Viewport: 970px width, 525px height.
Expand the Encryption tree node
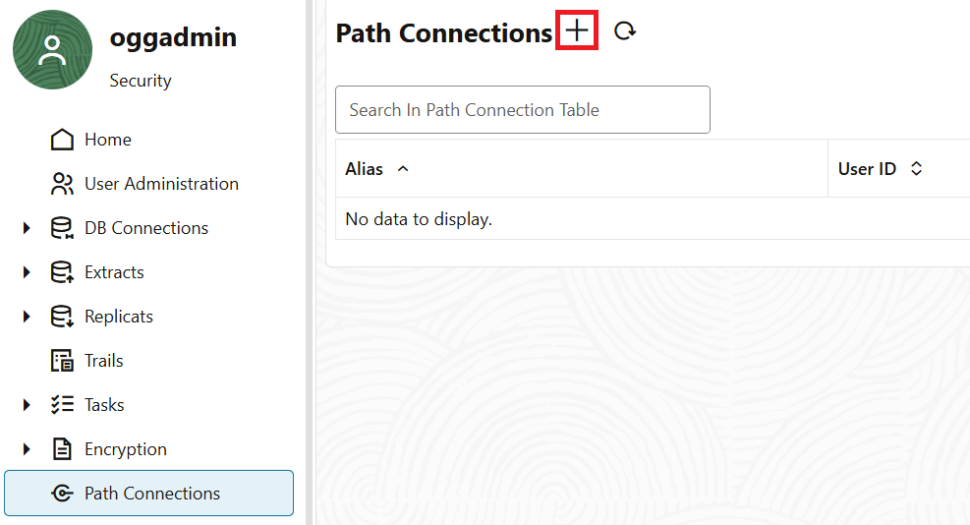click(x=27, y=449)
